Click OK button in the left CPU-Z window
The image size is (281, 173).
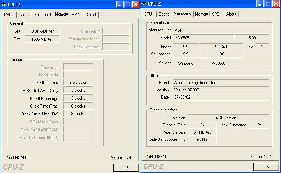126,167
